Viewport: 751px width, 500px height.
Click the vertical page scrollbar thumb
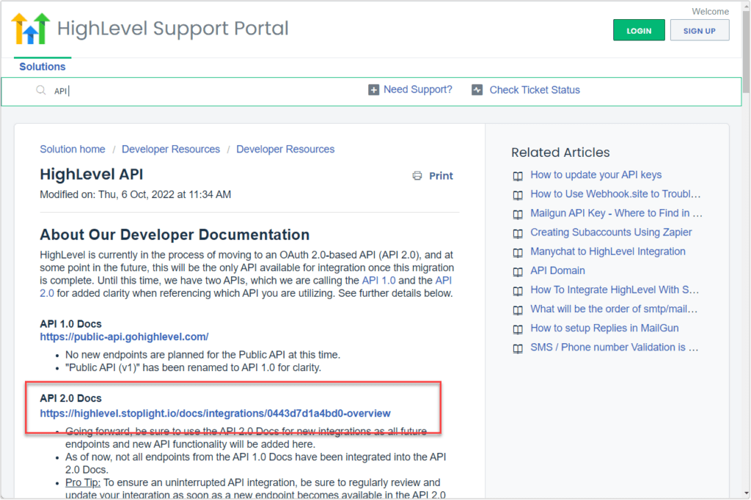coord(746,51)
